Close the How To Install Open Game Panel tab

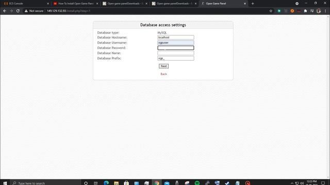(x=97, y=4)
